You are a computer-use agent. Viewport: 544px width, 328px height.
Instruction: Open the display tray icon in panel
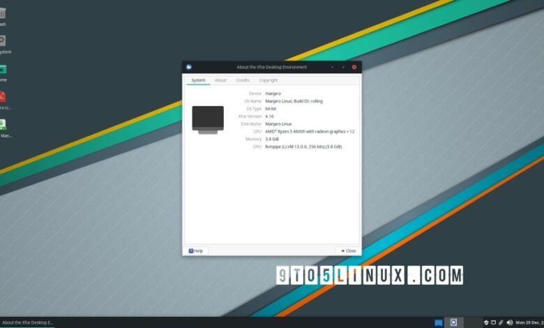(493, 322)
